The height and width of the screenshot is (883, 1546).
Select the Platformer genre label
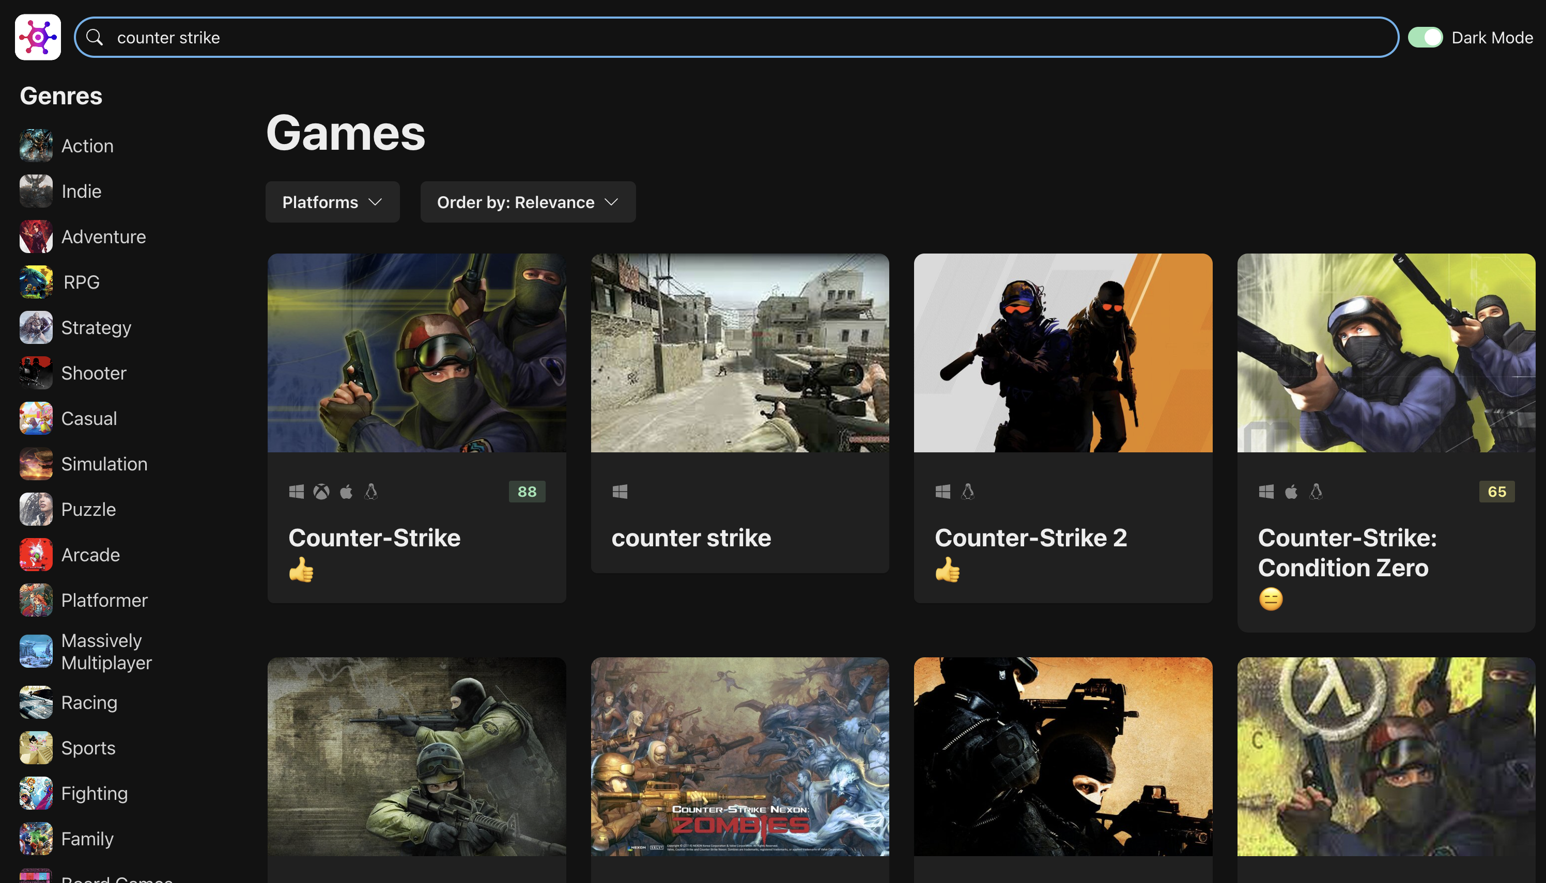(x=104, y=601)
